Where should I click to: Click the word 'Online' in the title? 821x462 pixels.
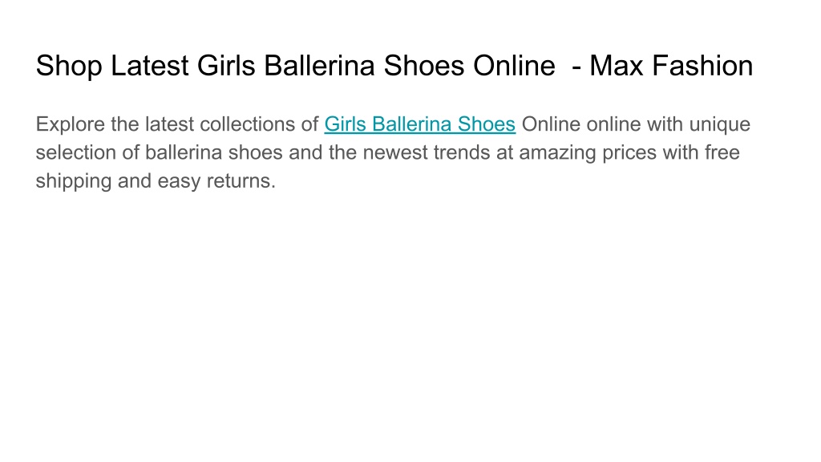click(x=514, y=66)
